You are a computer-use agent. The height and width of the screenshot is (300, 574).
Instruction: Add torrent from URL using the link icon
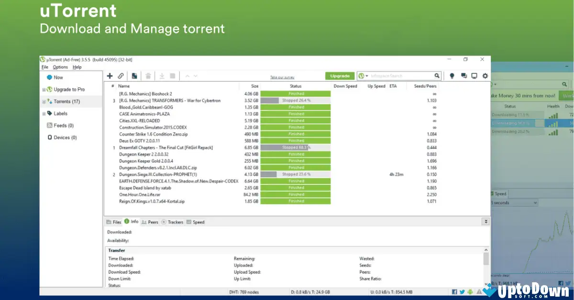[x=121, y=76]
